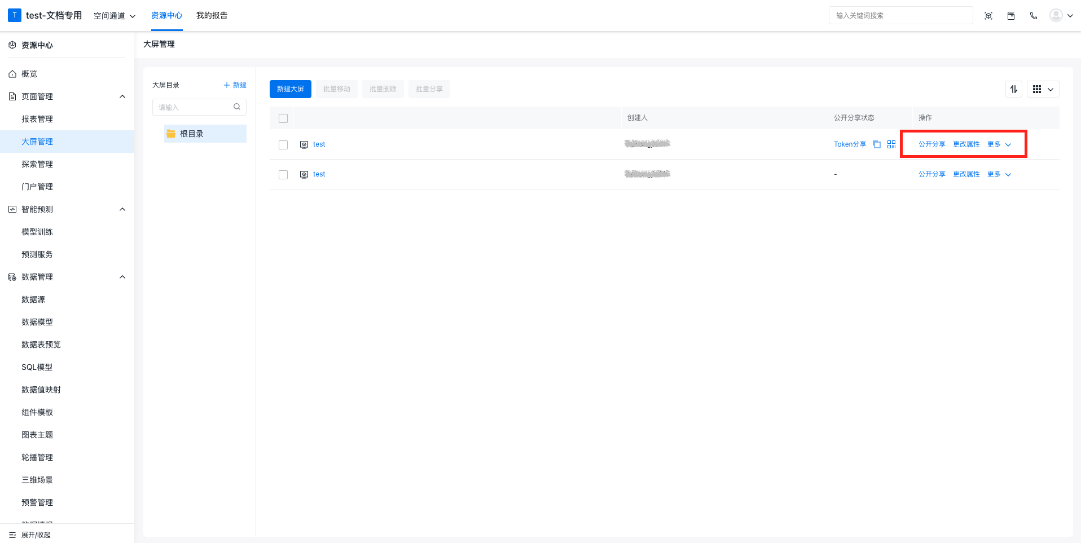This screenshot has width=1081, height=543.
Task: Copy Token share link icon
Action: [877, 144]
